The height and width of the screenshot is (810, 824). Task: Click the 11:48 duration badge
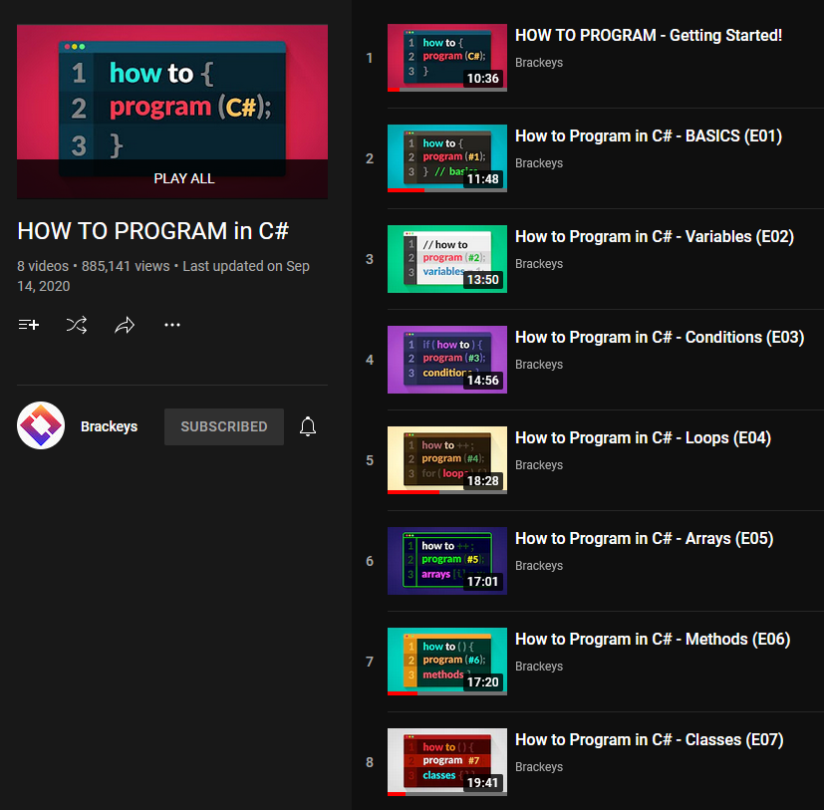click(x=483, y=179)
